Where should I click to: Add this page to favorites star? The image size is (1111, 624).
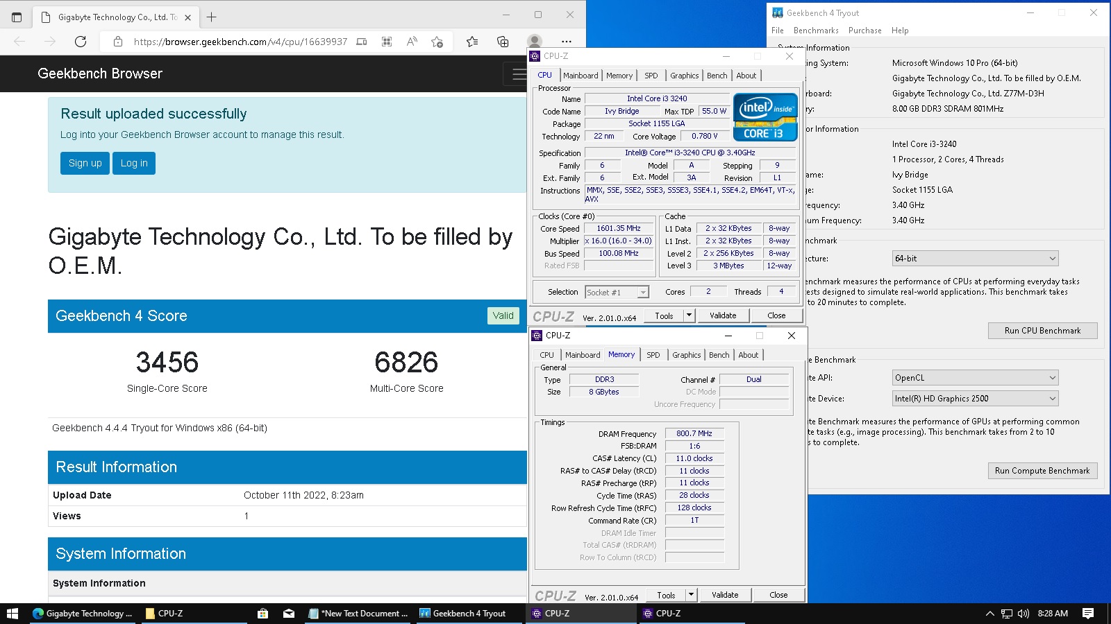coord(437,42)
